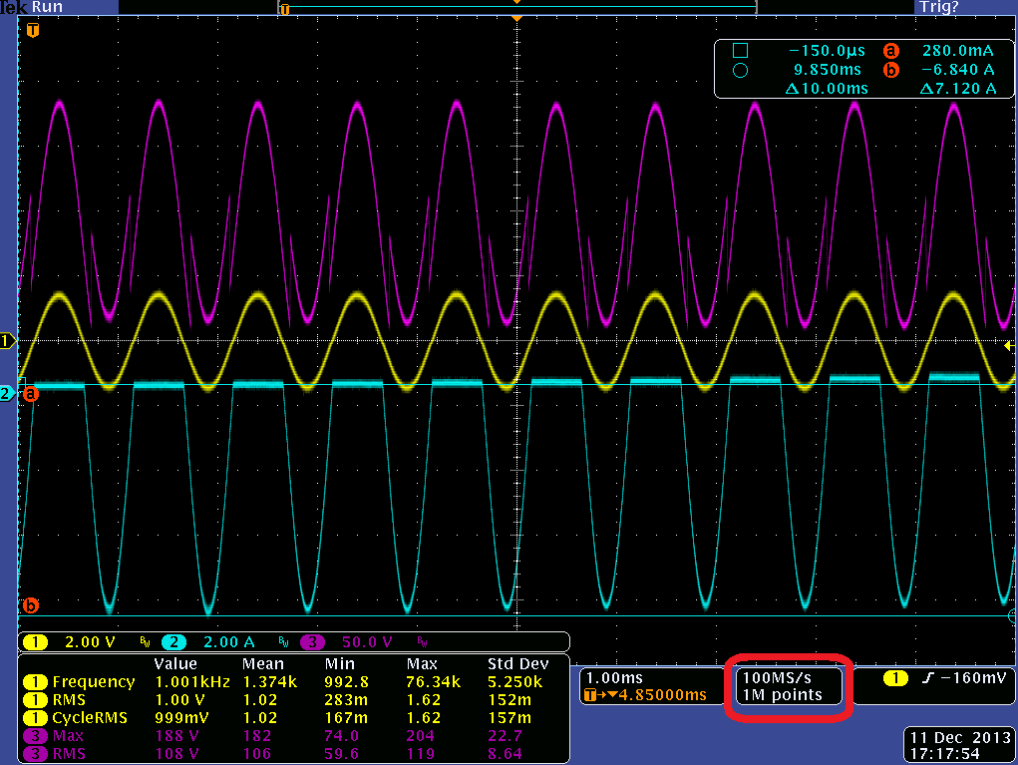Click the Trig? trigger status label
1018x765 pixels.
939,7
